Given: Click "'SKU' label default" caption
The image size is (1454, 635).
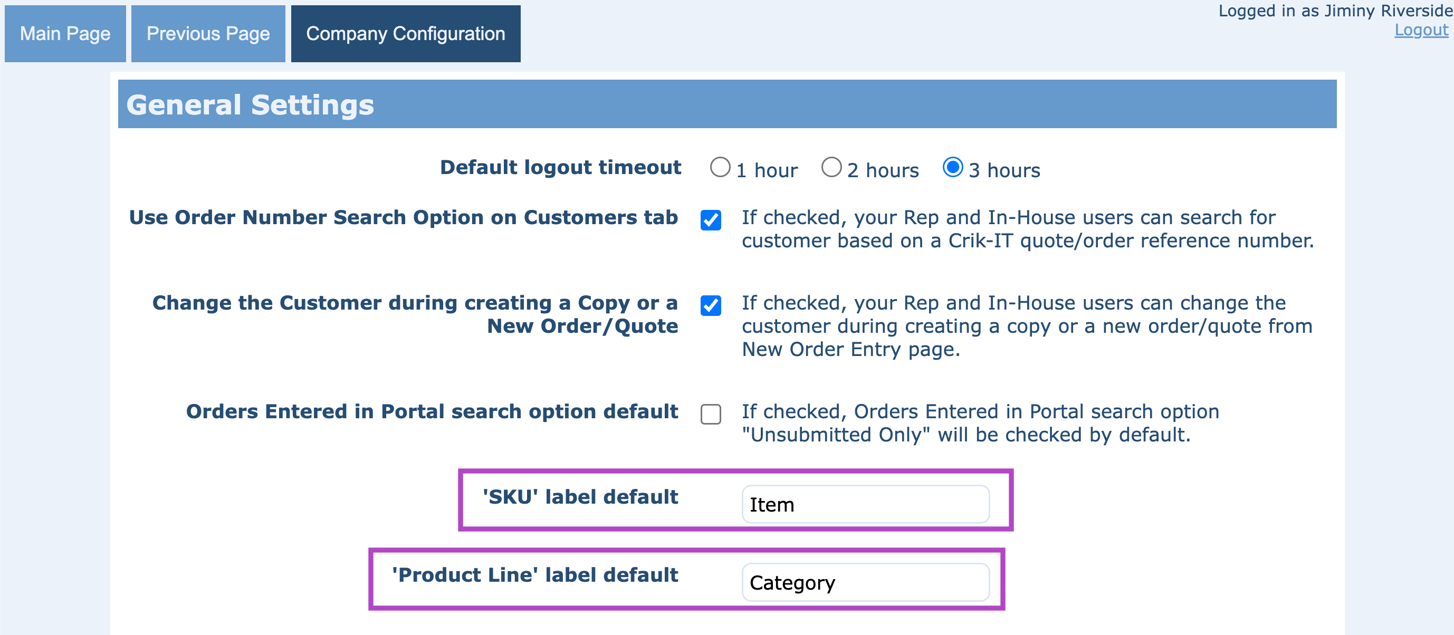Looking at the screenshot, I should (x=580, y=497).
